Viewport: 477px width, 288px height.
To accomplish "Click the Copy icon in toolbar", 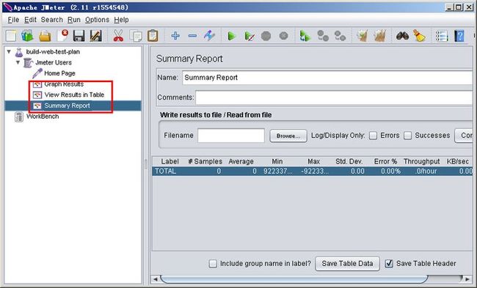I will pos(136,36).
